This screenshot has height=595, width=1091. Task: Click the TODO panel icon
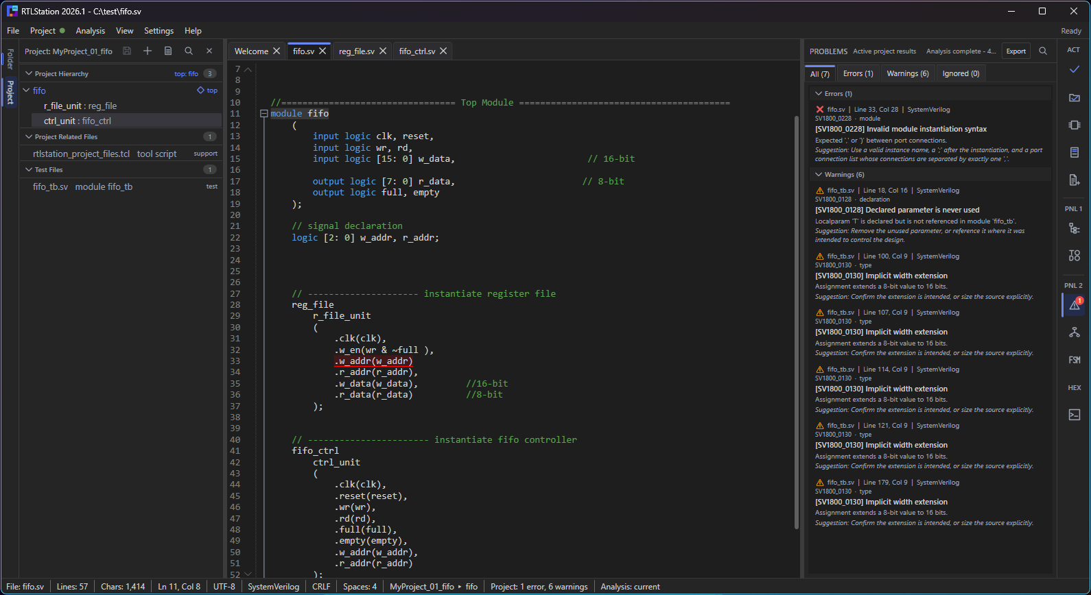pos(1075,256)
